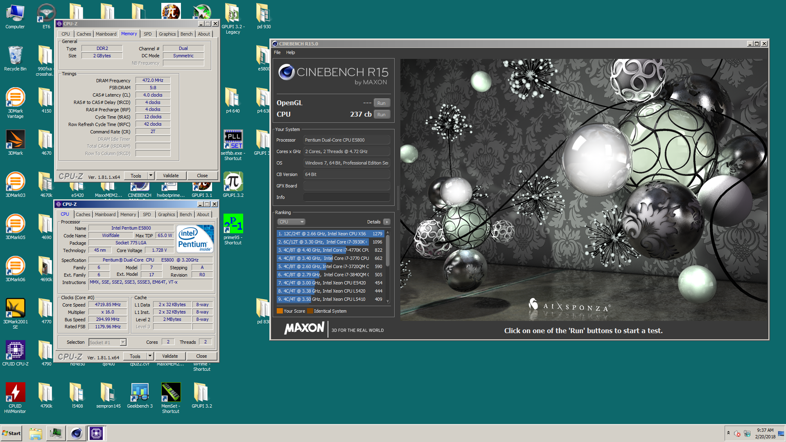Expand Tools dropdown arrow in bottom CPU-Z
Screen dimensions: 786x442
tap(150, 356)
